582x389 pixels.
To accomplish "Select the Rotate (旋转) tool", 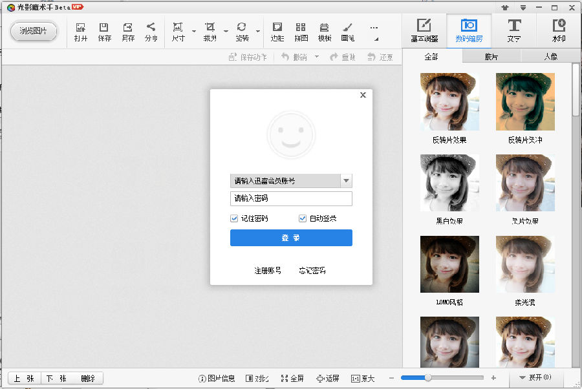I will coord(242,31).
